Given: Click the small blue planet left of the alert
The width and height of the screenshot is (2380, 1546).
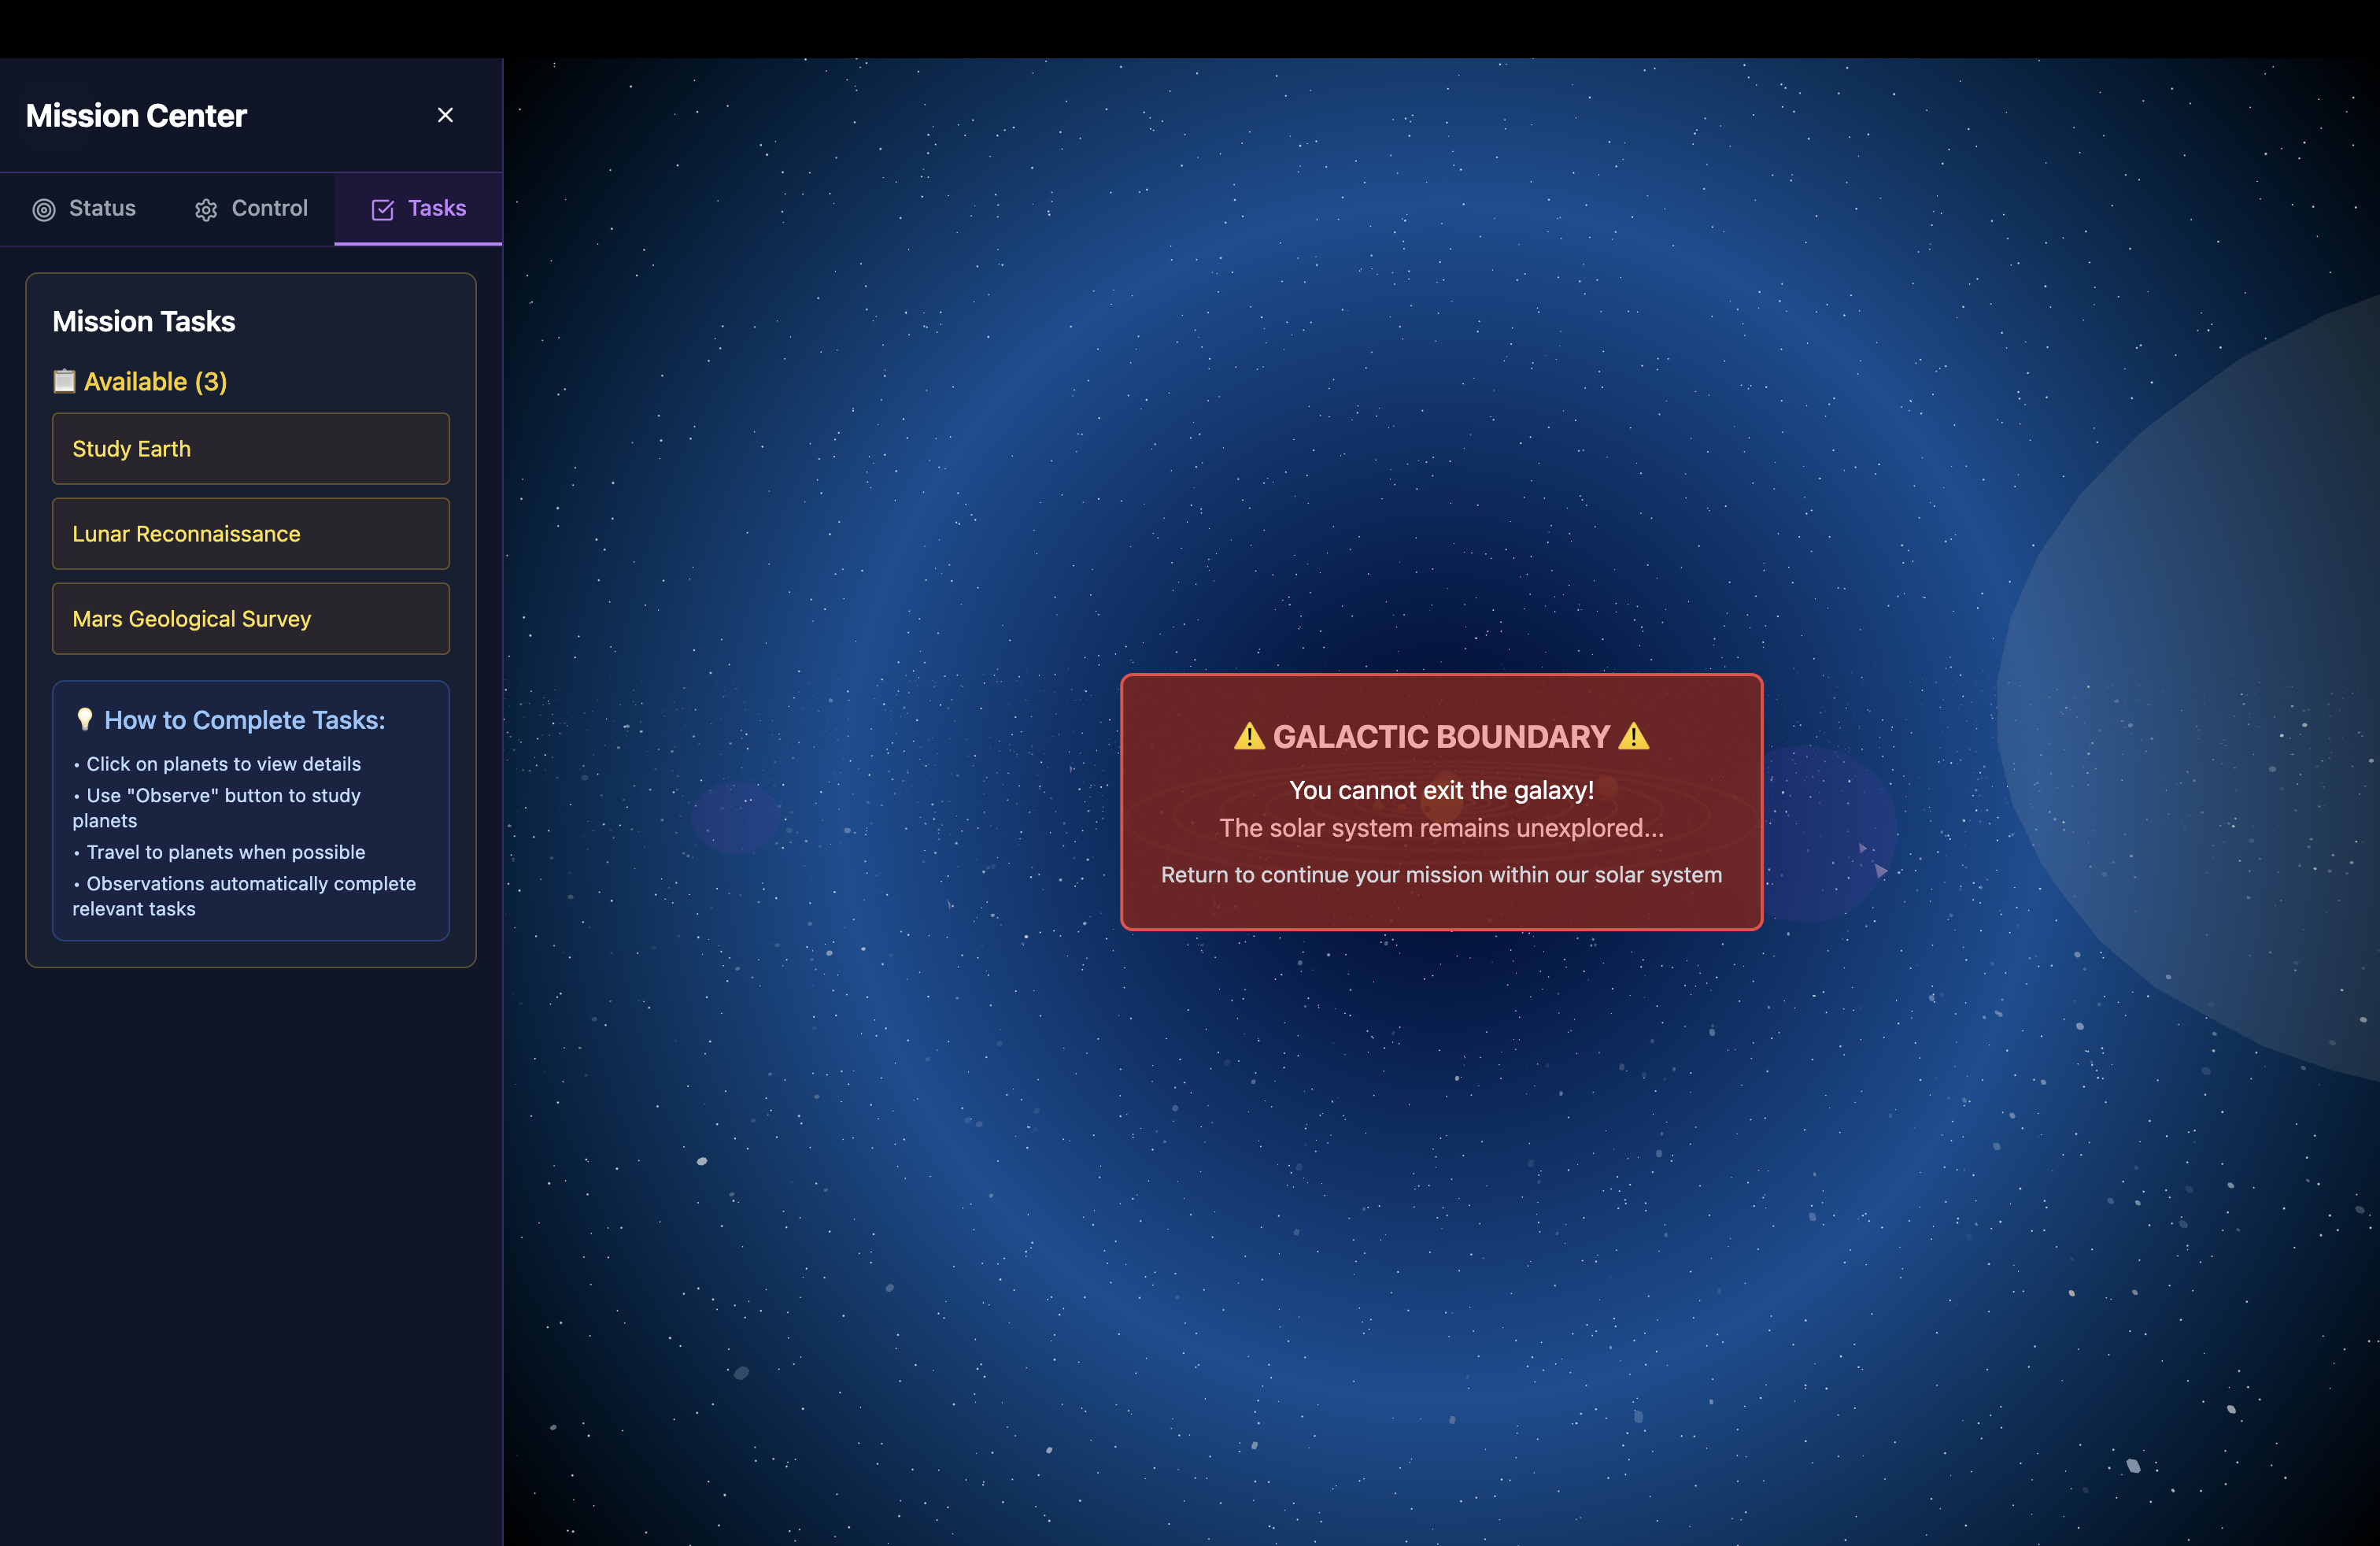Looking at the screenshot, I should click(735, 817).
